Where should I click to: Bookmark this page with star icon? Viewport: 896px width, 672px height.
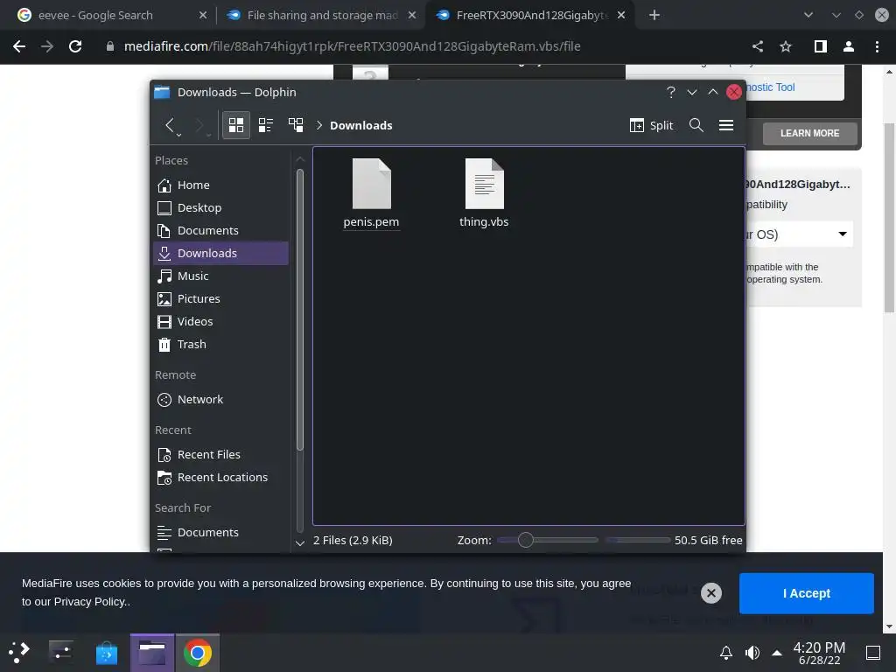(786, 47)
